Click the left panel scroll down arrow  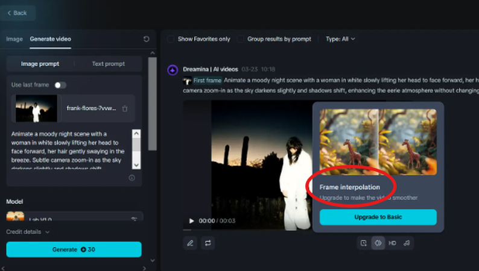pyautogui.click(x=153, y=260)
